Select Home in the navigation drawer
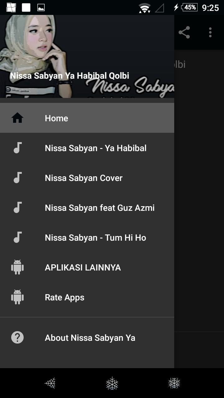The width and height of the screenshot is (224, 398). (56, 118)
